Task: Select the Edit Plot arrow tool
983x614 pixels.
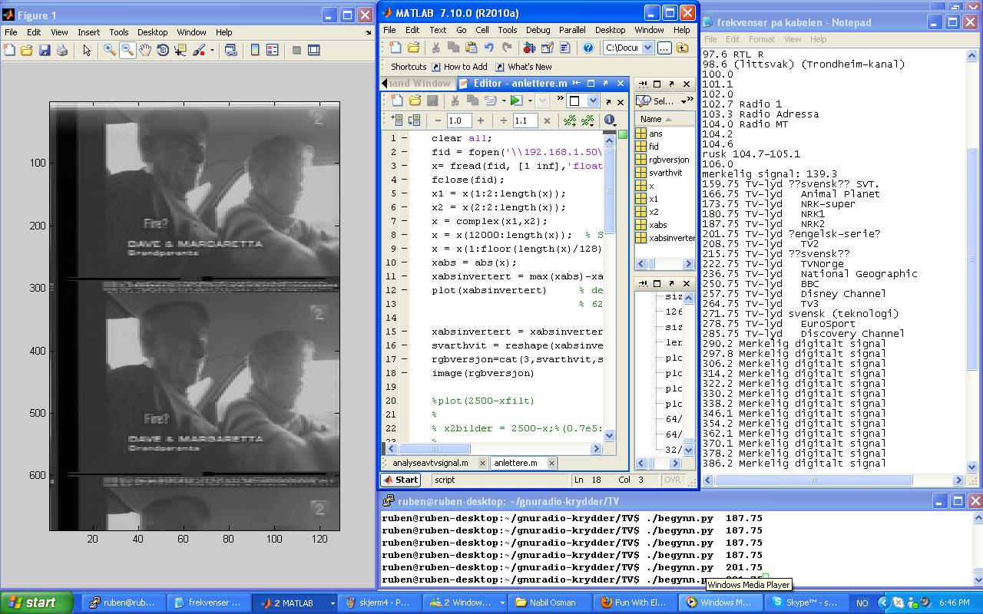Action: click(x=87, y=50)
